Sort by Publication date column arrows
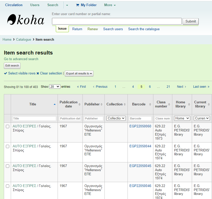The image size is (212, 199). pos(79,104)
